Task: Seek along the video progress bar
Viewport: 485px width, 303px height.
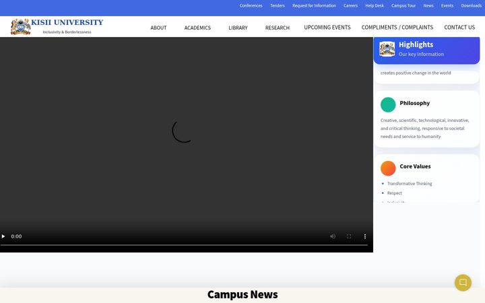Action: pyautogui.click(x=184, y=245)
